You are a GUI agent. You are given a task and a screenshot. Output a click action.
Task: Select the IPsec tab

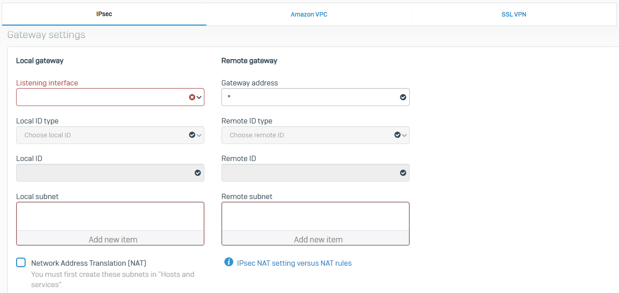click(104, 14)
